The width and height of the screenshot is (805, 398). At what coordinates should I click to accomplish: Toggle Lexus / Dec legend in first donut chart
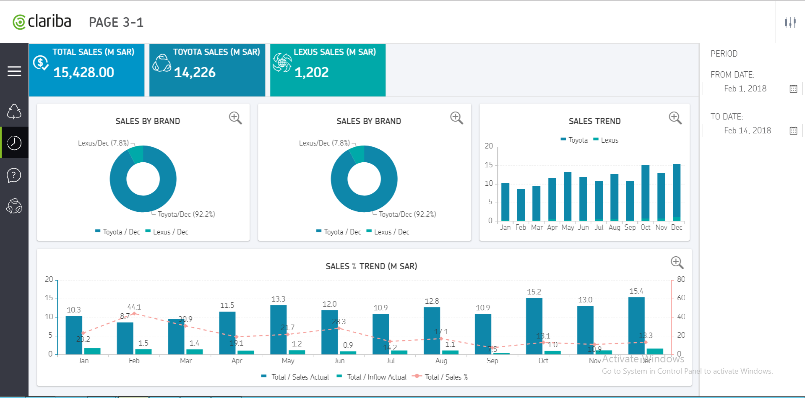coord(167,232)
